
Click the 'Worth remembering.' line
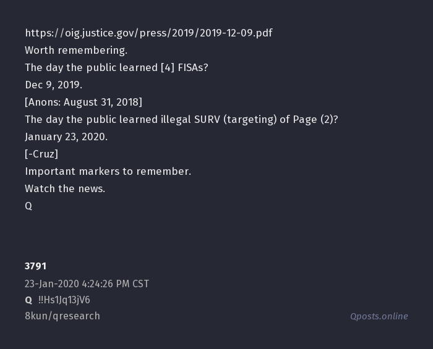coord(76,50)
